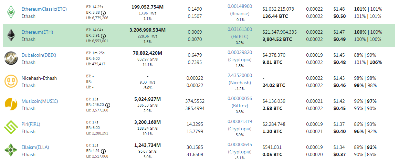
Task: Click the Pirl green logo
Action: pyautogui.click(x=11, y=128)
